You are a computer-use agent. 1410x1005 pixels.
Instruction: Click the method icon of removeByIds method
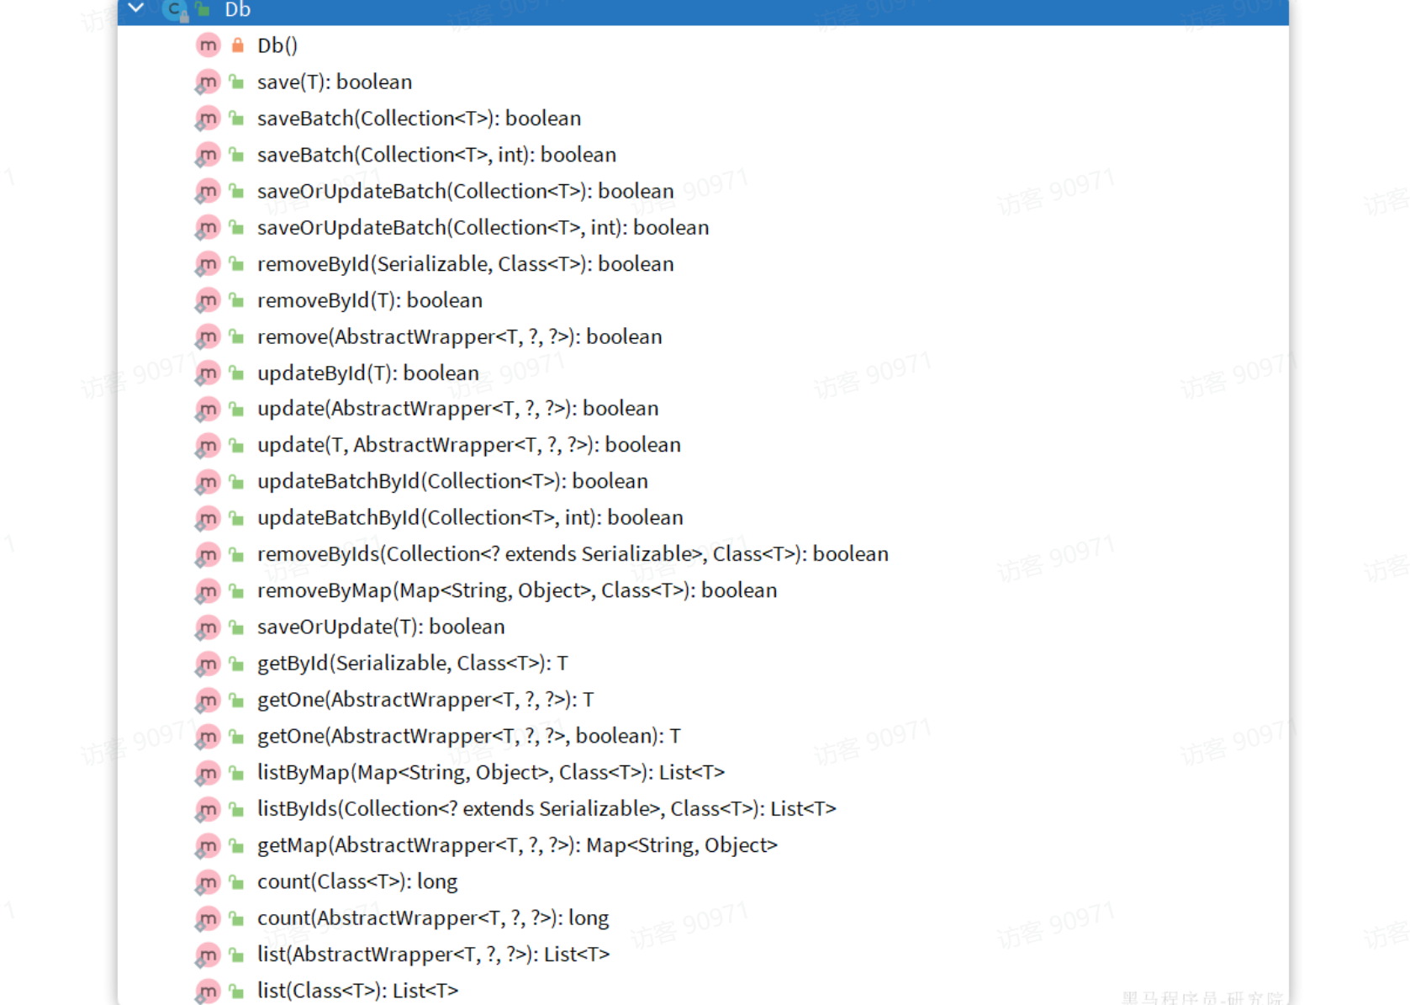tap(208, 554)
